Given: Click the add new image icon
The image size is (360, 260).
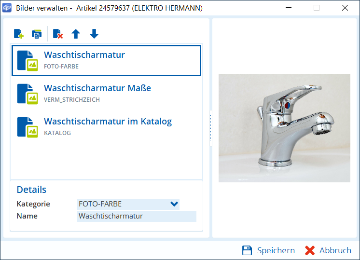Looking at the screenshot, I should pos(18,34).
